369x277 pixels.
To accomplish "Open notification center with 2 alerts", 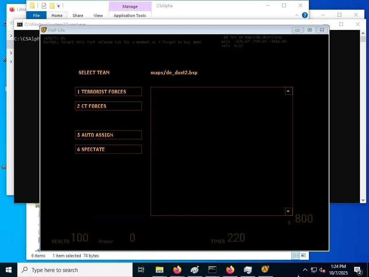I will tap(358, 270).
